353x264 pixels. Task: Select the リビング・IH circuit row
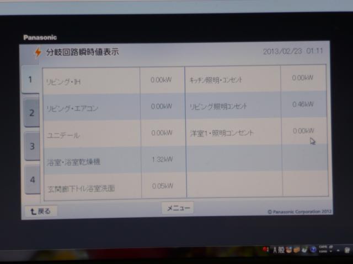click(92, 81)
